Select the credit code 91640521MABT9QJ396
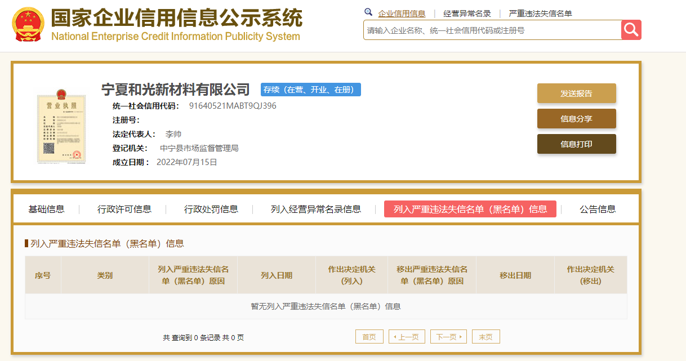 click(x=233, y=106)
